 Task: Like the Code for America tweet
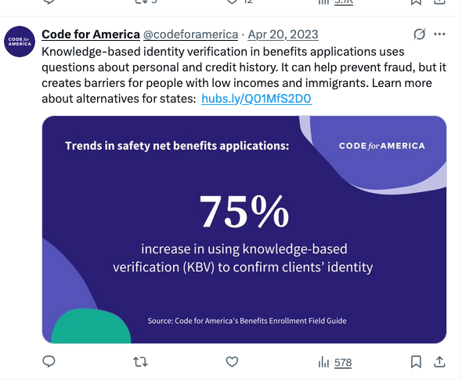[x=232, y=362]
